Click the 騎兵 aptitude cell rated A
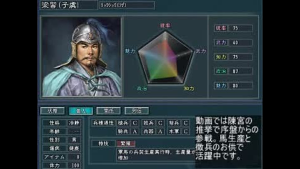The image size is (300, 169). click(x=127, y=131)
